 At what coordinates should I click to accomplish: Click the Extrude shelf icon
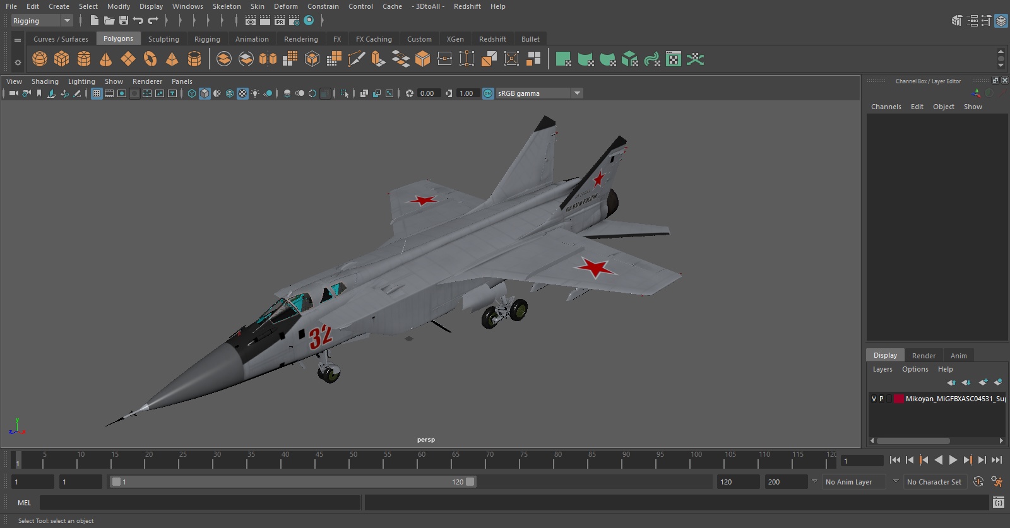pyautogui.click(x=378, y=59)
